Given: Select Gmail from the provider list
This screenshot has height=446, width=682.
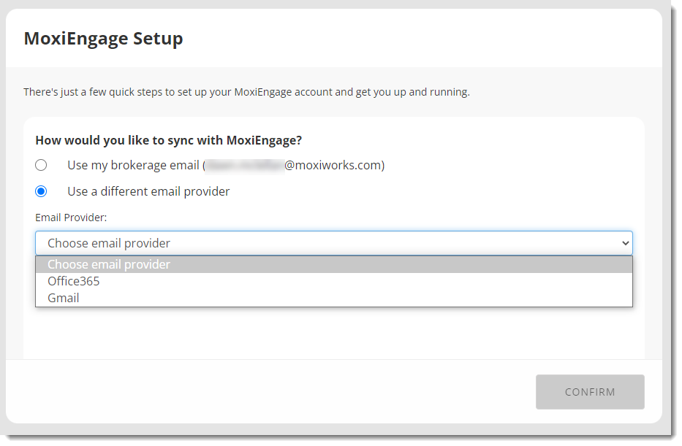Looking at the screenshot, I should click(63, 298).
